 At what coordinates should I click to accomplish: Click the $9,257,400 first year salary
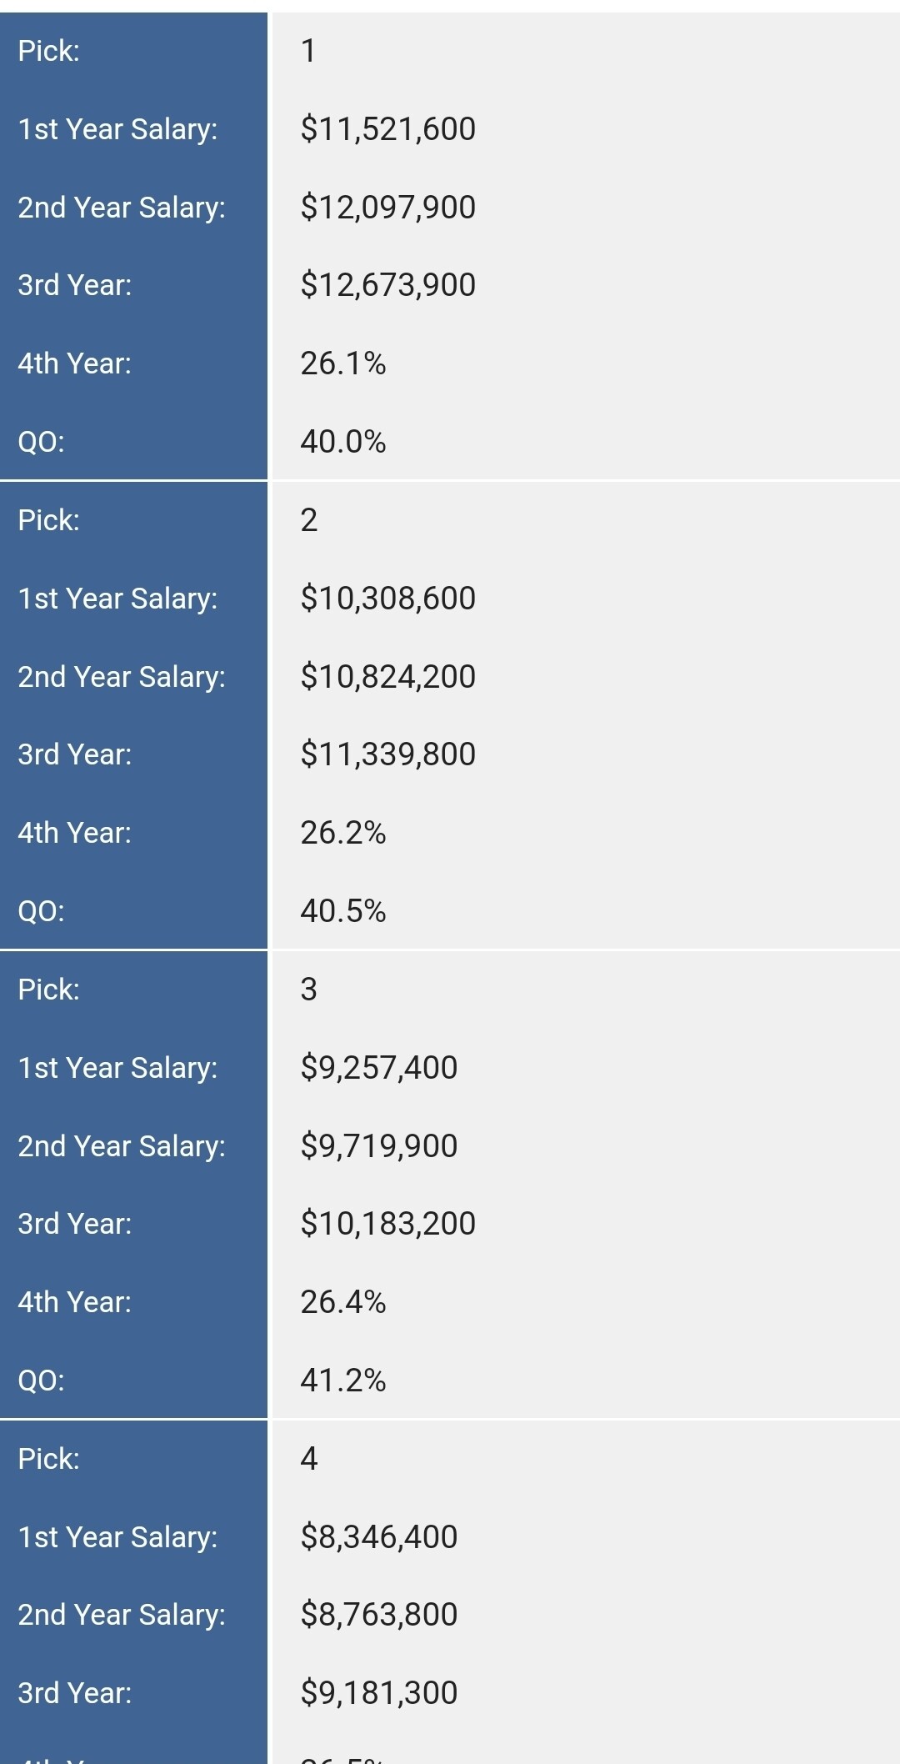(x=378, y=1068)
